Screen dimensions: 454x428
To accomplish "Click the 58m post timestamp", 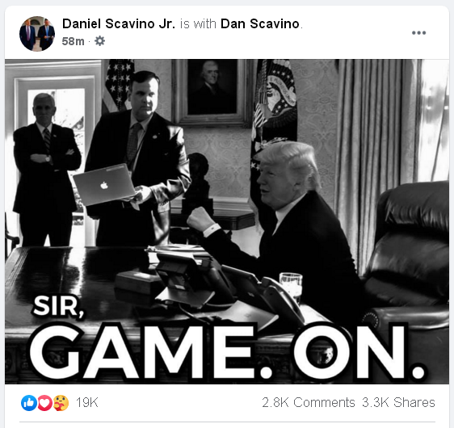I will pyautogui.click(x=73, y=41).
